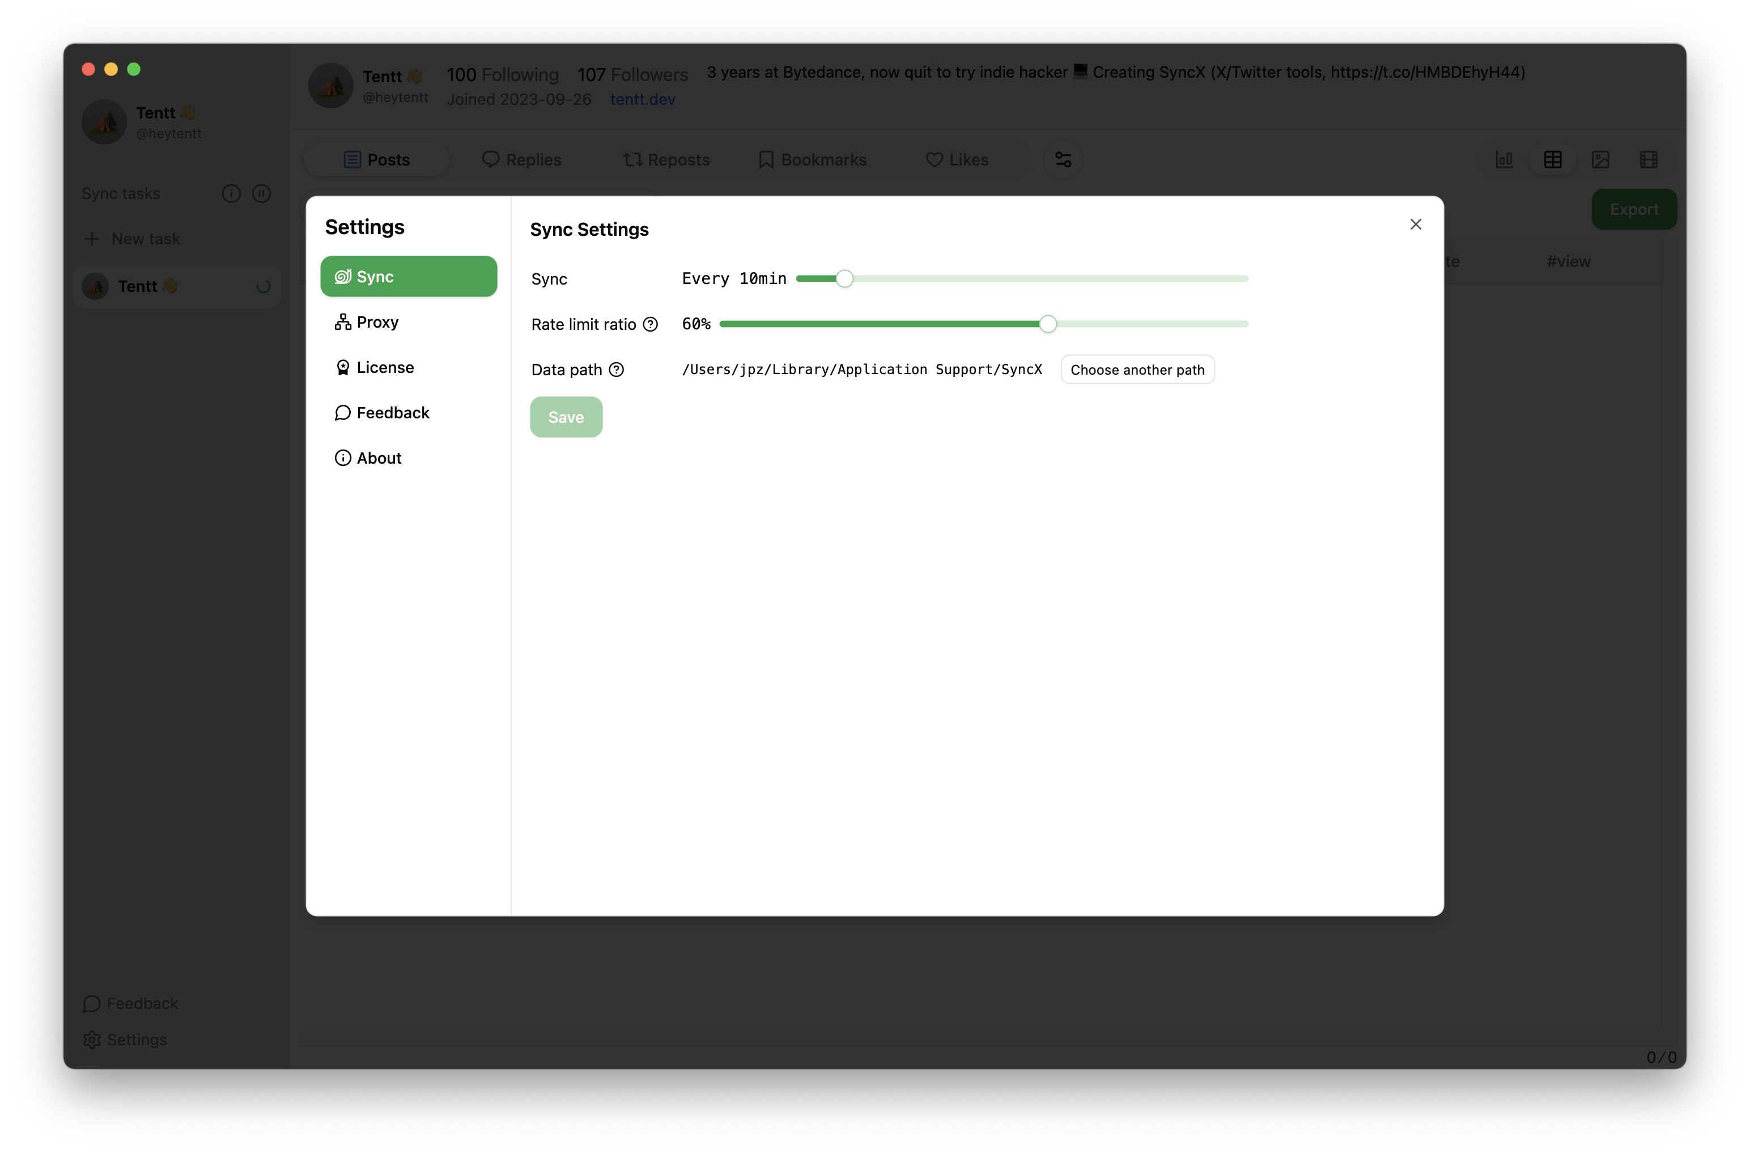
Task: Adjust the Sync interval slider handle
Action: click(844, 279)
